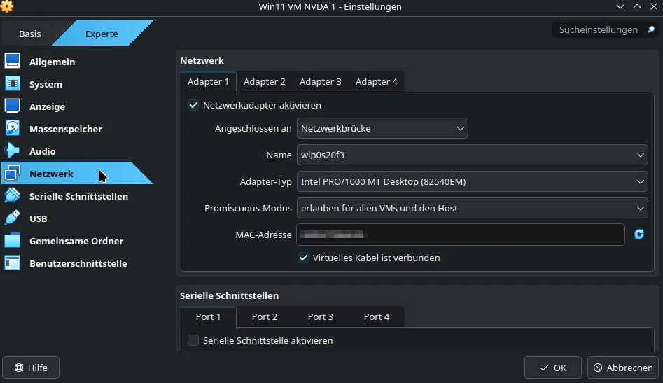Switch to the Experte tab

[x=102, y=34]
